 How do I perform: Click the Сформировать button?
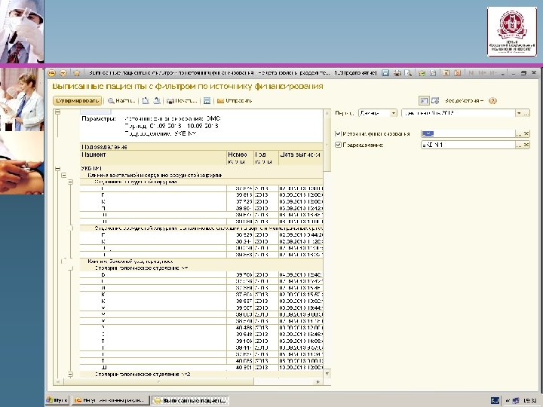point(76,99)
